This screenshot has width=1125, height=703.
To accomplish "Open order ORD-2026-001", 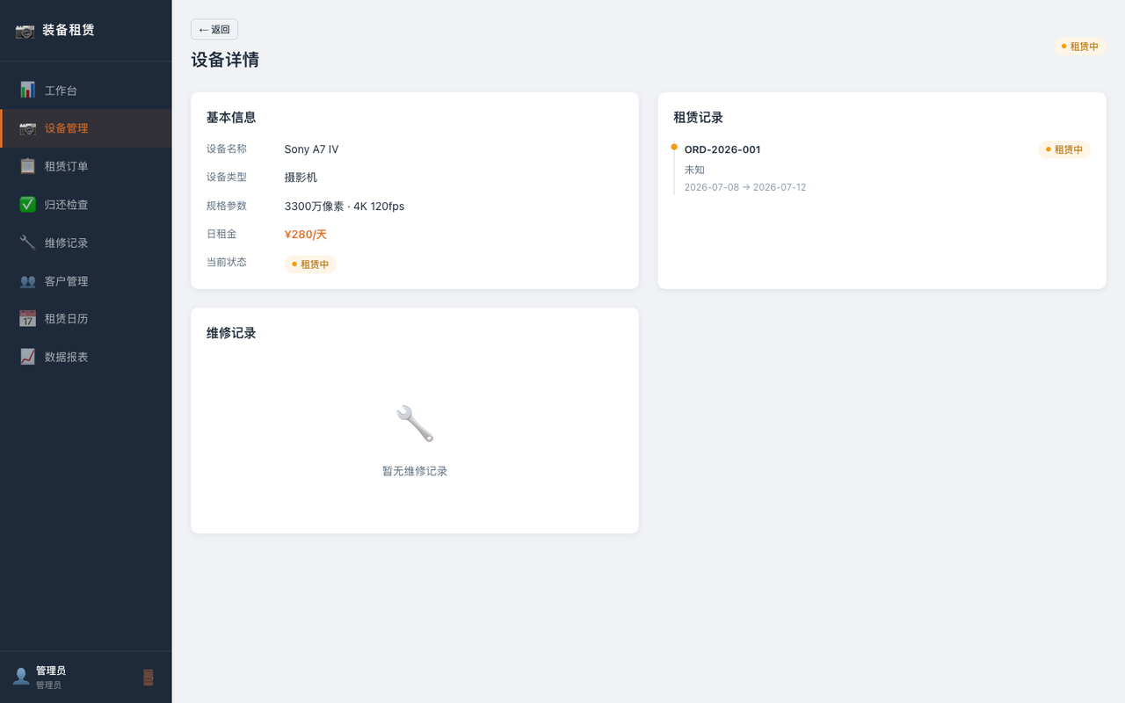I will tap(722, 149).
